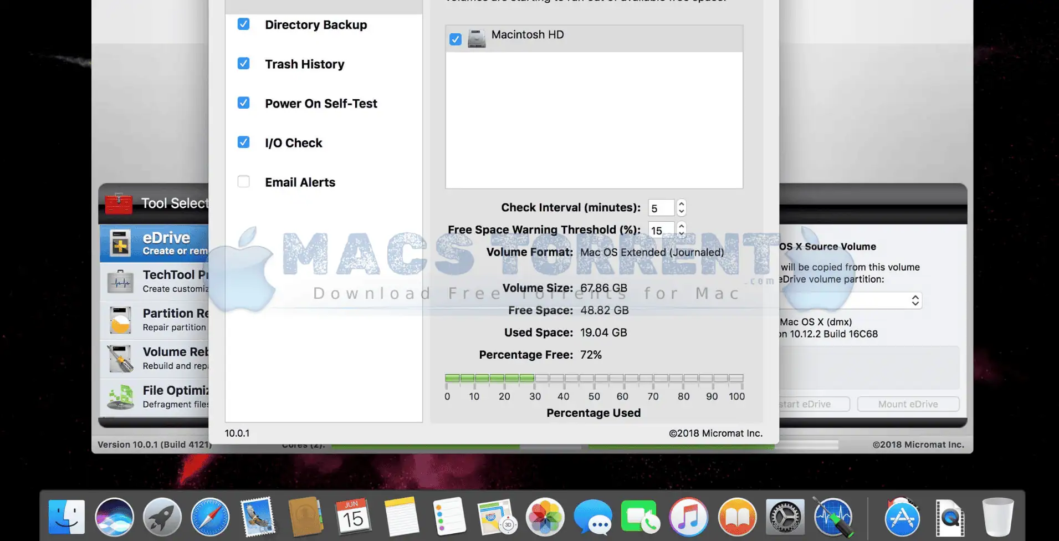The width and height of the screenshot is (1059, 541).
Task: Click the 'Percentage Free: 72%' value
Action: [591, 355]
